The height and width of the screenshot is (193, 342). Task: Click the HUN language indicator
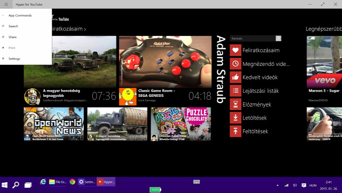(313, 185)
